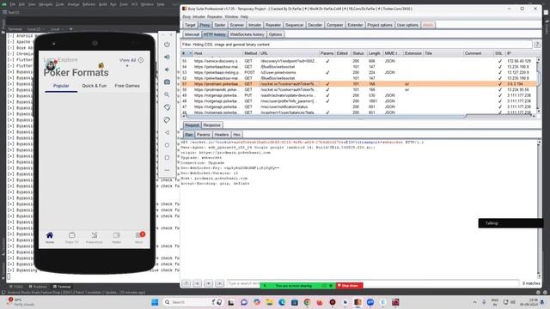Viewport: 550px width, 309px height.
Task: Rotate emulator right with lower rotate icon
Action: [167, 120]
